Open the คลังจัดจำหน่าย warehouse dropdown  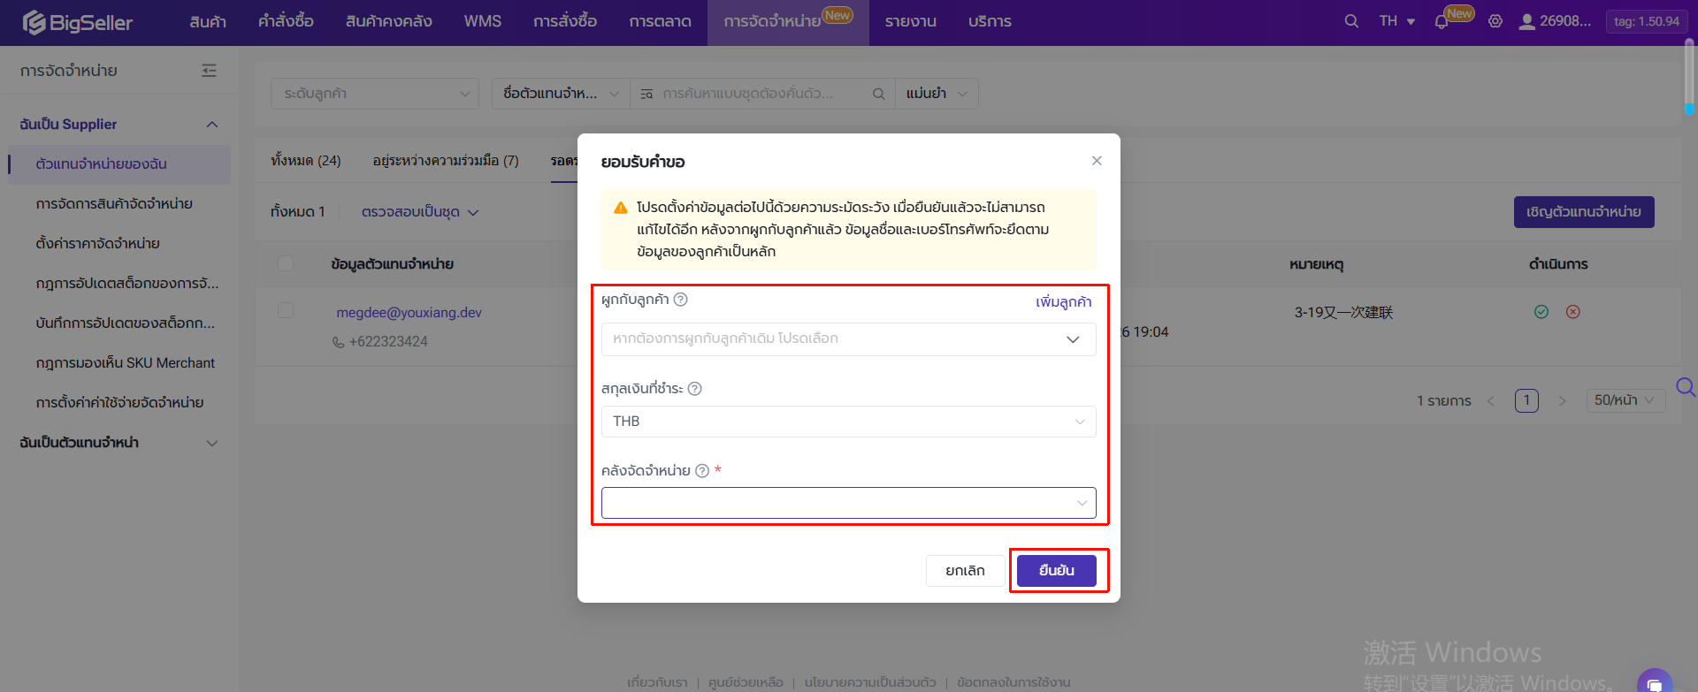pos(848,503)
